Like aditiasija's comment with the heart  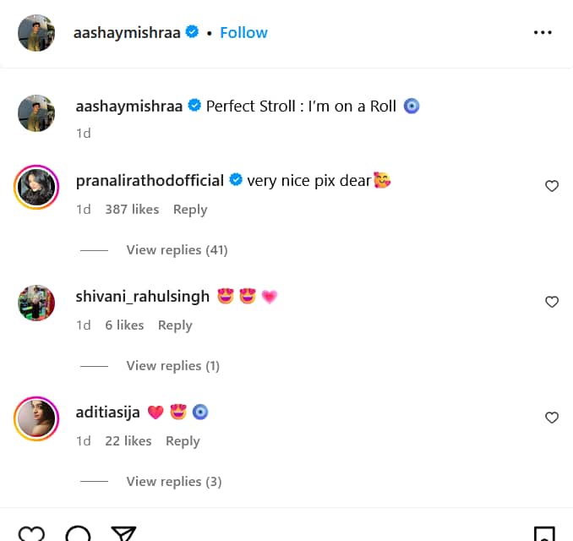[x=552, y=418]
